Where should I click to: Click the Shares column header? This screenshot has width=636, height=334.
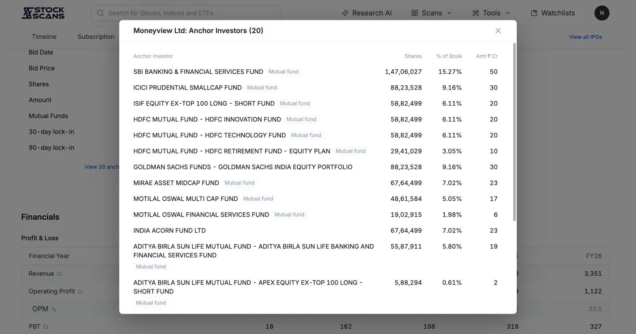point(413,56)
